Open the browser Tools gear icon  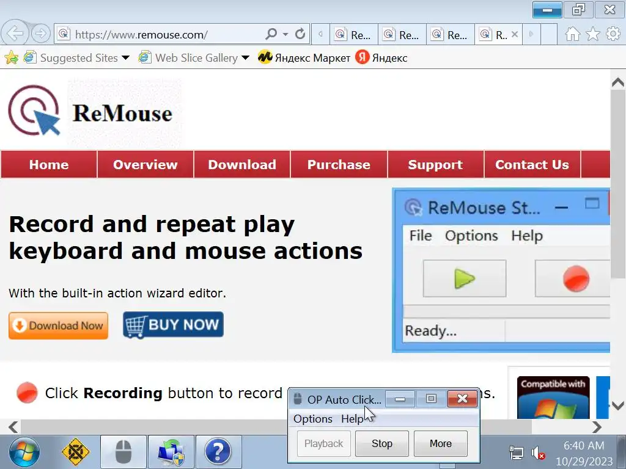coord(613,34)
